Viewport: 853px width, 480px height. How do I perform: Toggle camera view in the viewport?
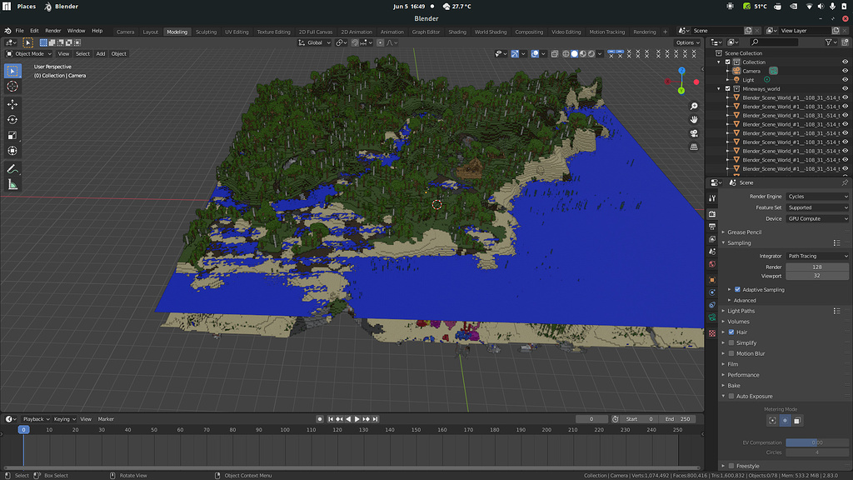pyautogui.click(x=694, y=133)
